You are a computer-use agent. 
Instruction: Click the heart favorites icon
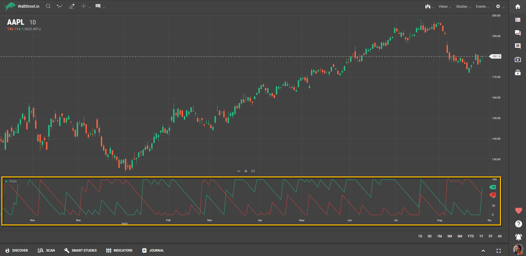click(x=518, y=211)
